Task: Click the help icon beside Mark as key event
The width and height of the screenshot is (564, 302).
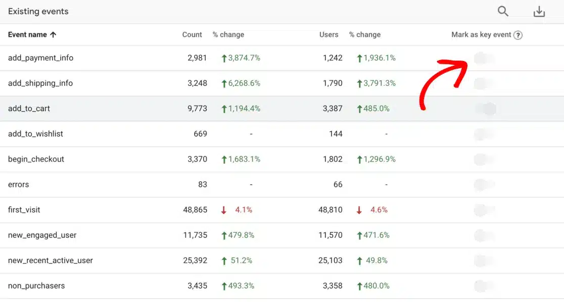Action: (x=518, y=35)
